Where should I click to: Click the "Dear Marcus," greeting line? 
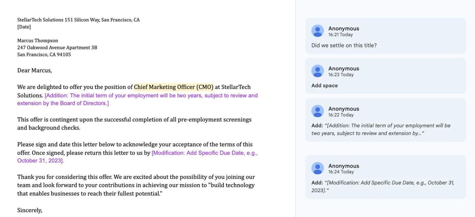click(x=35, y=71)
